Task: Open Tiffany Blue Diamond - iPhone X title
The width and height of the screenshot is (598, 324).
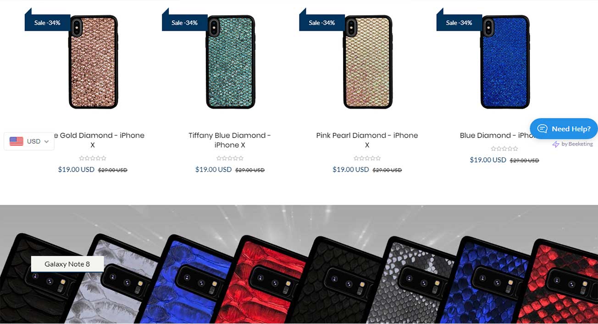Action: [230, 140]
